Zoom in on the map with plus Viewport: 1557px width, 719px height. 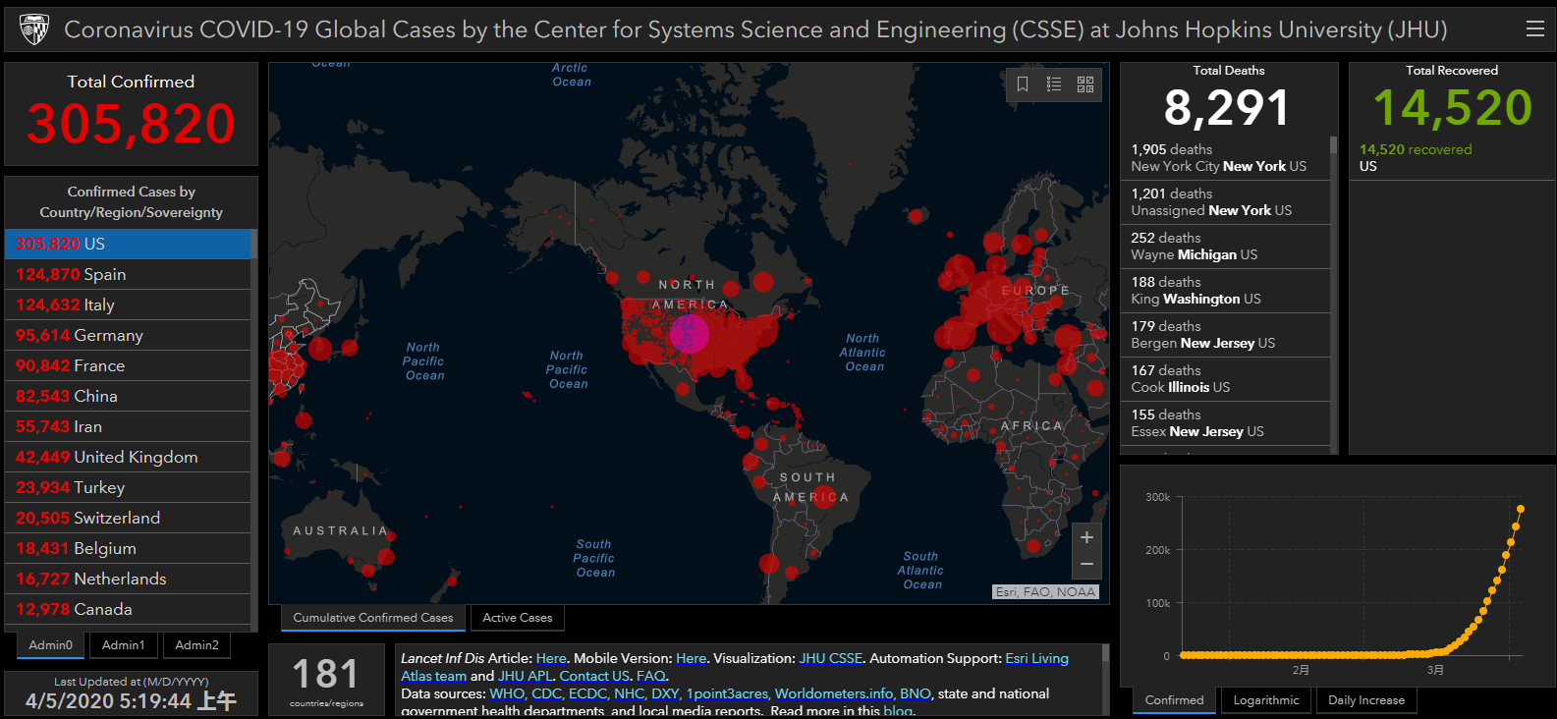[x=1086, y=537]
